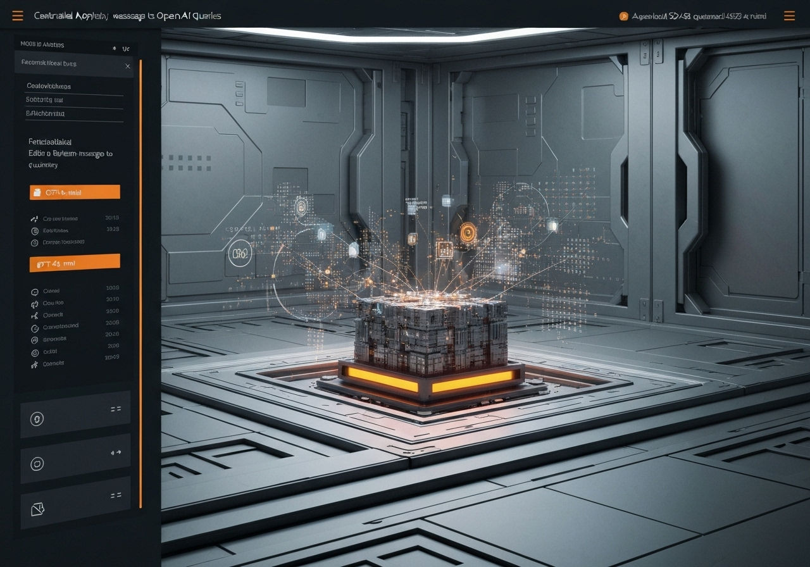Toggle the double-dash control on first bottom card

pos(116,409)
